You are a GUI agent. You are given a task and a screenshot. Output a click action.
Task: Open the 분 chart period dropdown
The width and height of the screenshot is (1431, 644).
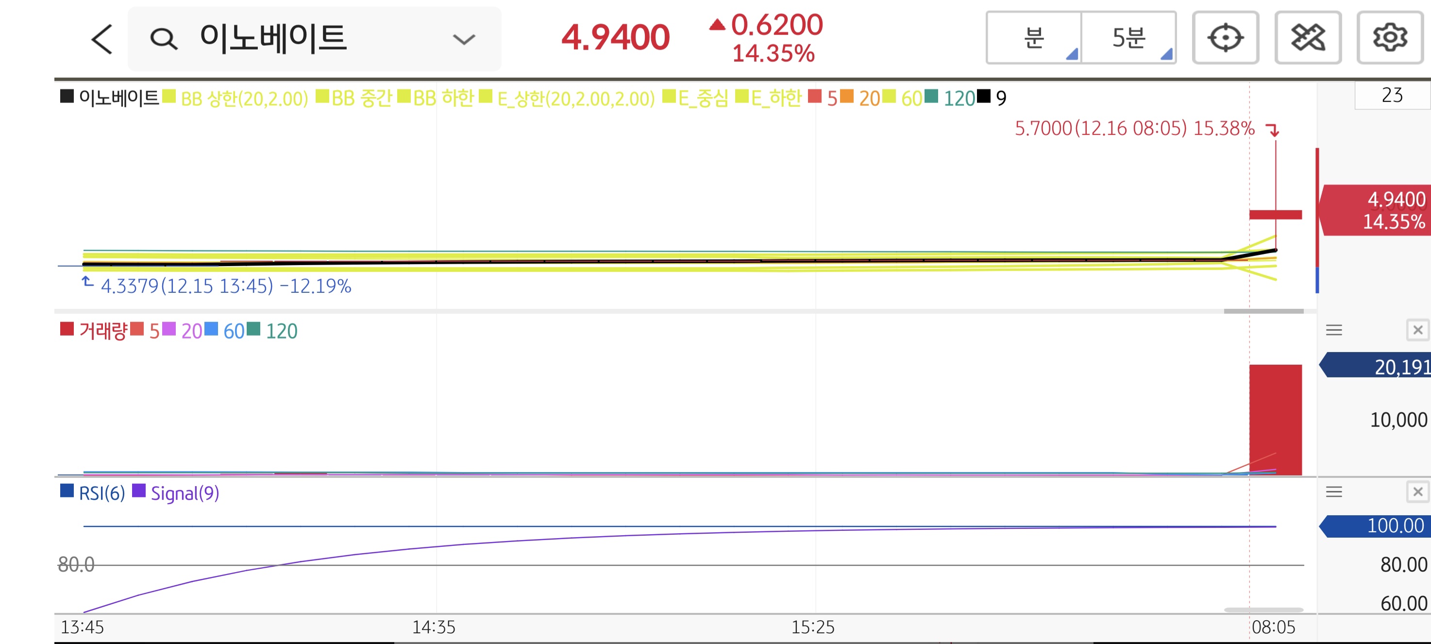(x=1034, y=38)
